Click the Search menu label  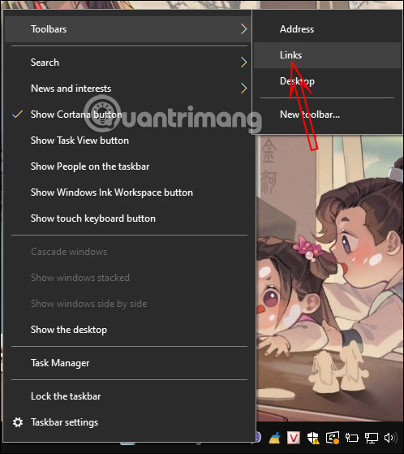point(45,63)
